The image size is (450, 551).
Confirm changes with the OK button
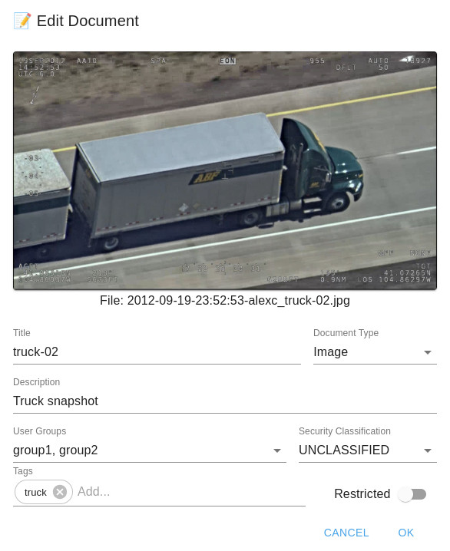[x=405, y=533]
